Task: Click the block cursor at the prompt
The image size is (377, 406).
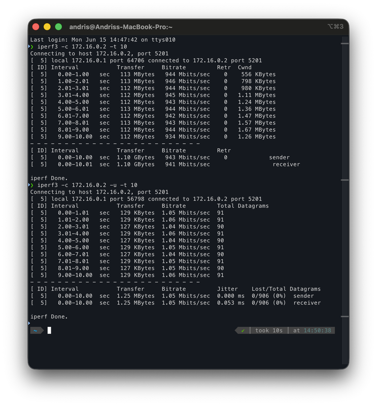Action: pos(49,330)
